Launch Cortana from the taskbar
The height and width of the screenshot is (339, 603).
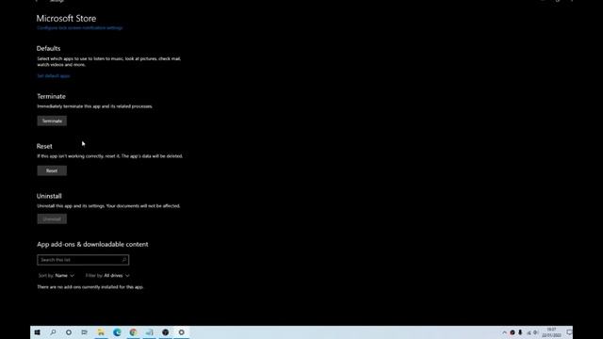point(69,332)
